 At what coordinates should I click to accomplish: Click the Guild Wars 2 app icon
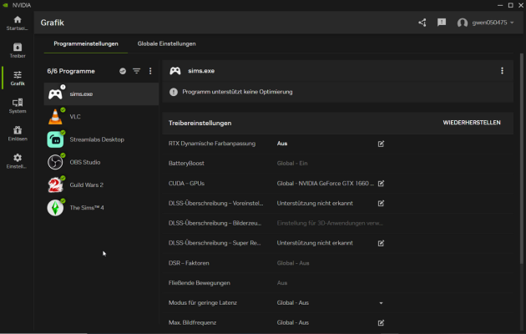pos(55,185)
